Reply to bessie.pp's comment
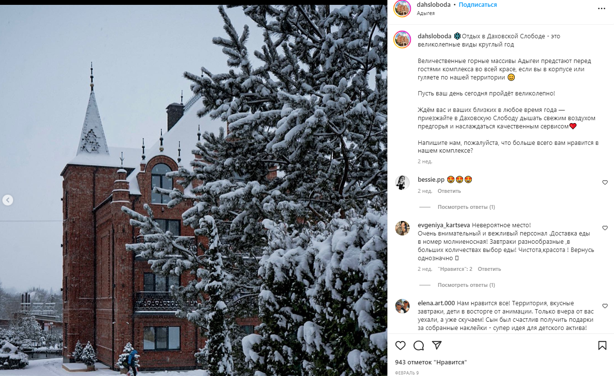 point(449,191)
